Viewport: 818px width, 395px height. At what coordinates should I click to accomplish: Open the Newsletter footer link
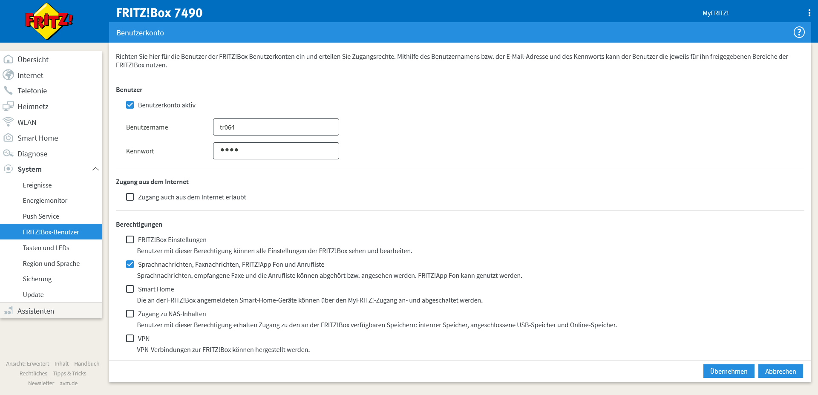41,383
